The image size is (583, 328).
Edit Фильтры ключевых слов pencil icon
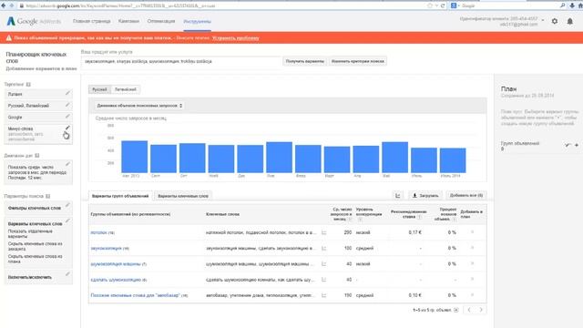67,205
